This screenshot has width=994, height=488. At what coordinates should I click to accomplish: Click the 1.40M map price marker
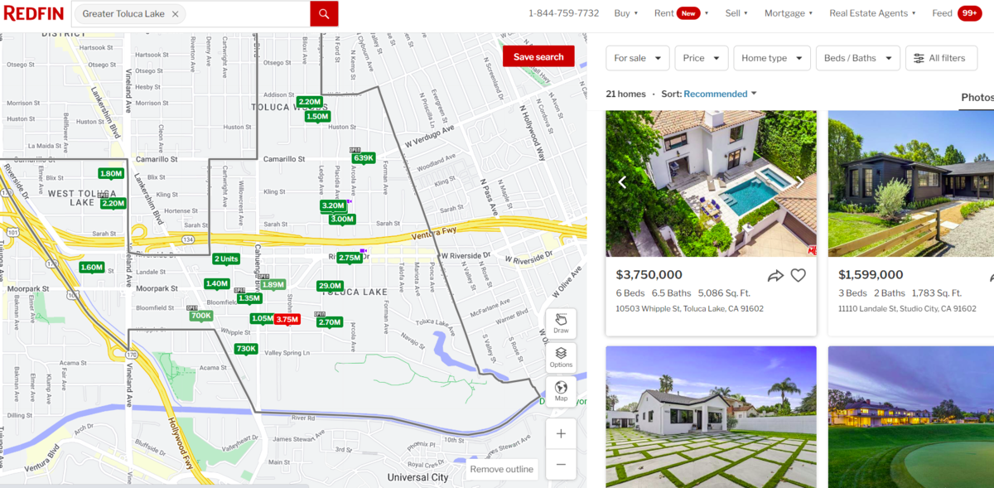(217, 284)
